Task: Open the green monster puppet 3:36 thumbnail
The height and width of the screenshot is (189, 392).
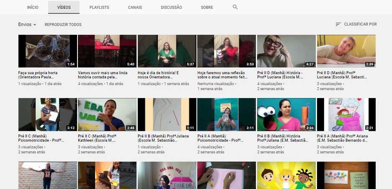Action: (x=286, y=114)
